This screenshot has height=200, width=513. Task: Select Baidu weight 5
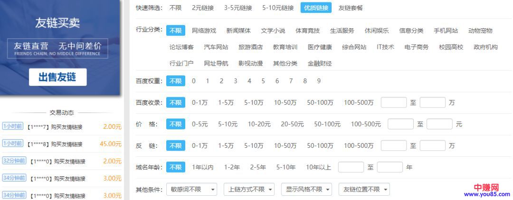[263, 81]
